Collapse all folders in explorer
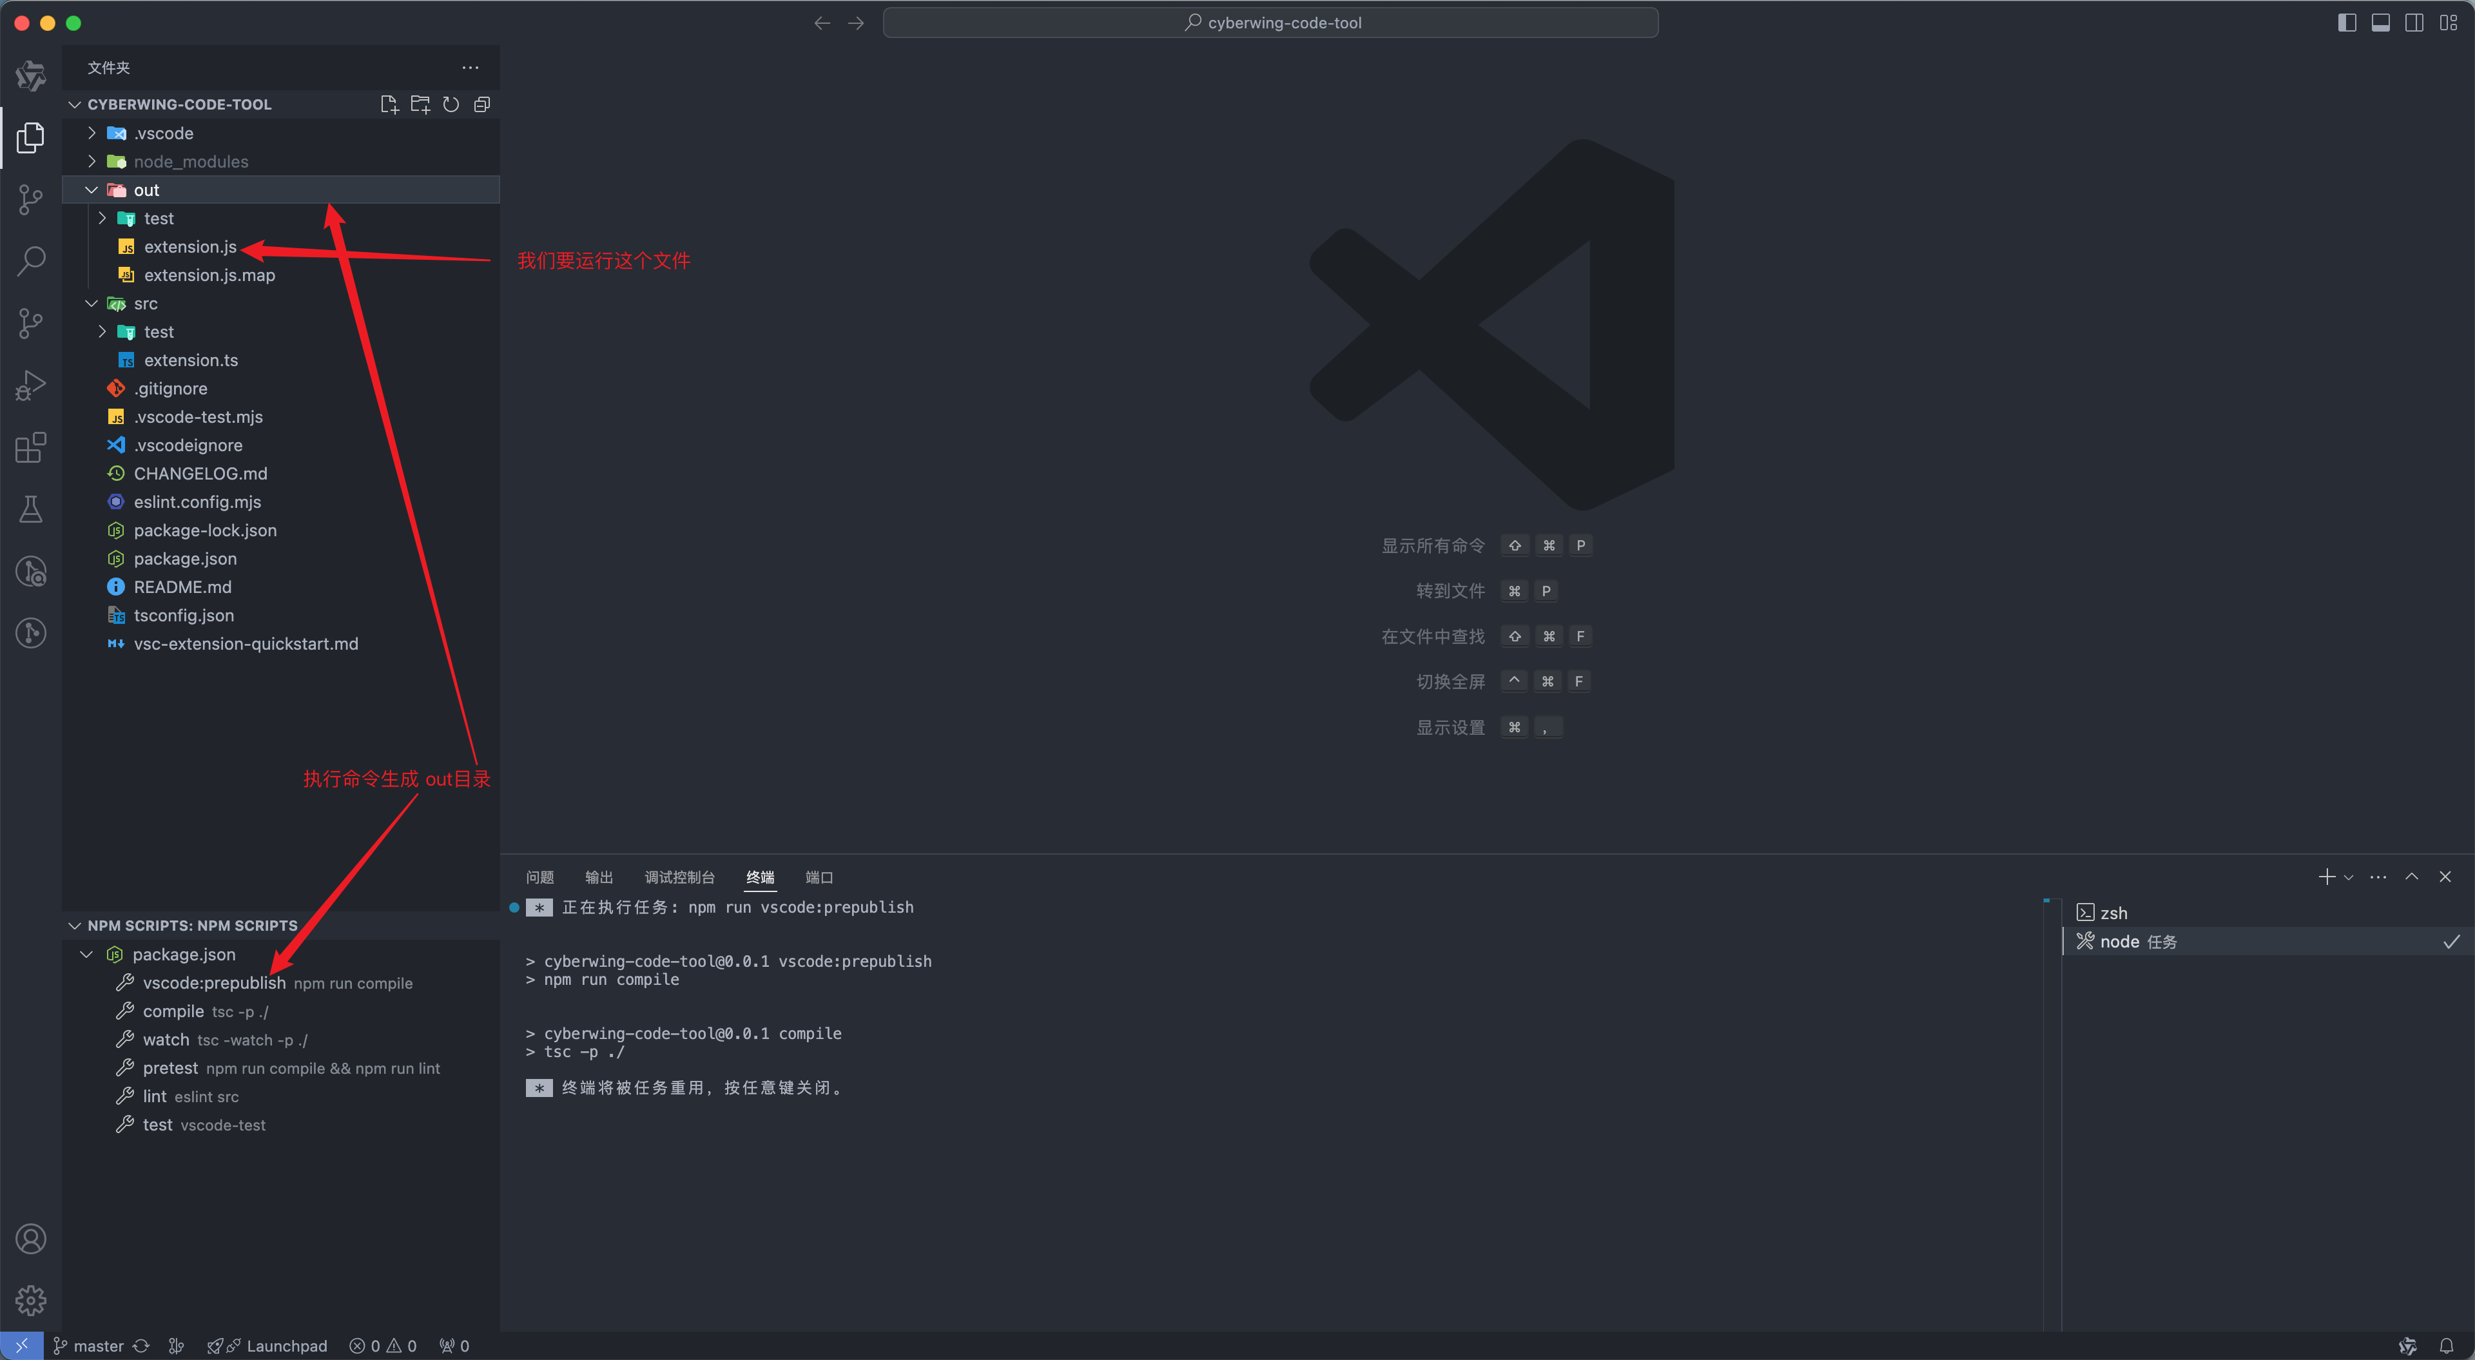The image size is (2475, 1360). click(482, 104)
